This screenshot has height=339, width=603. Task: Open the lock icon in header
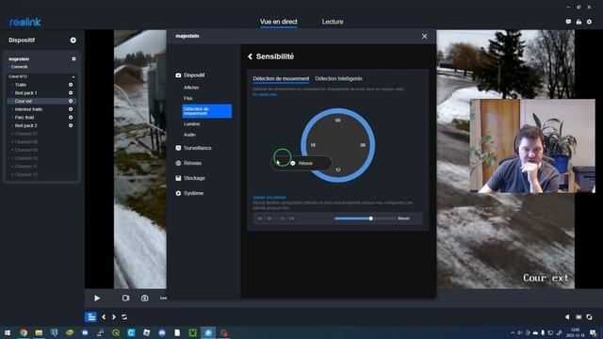(x=579, y=22)
